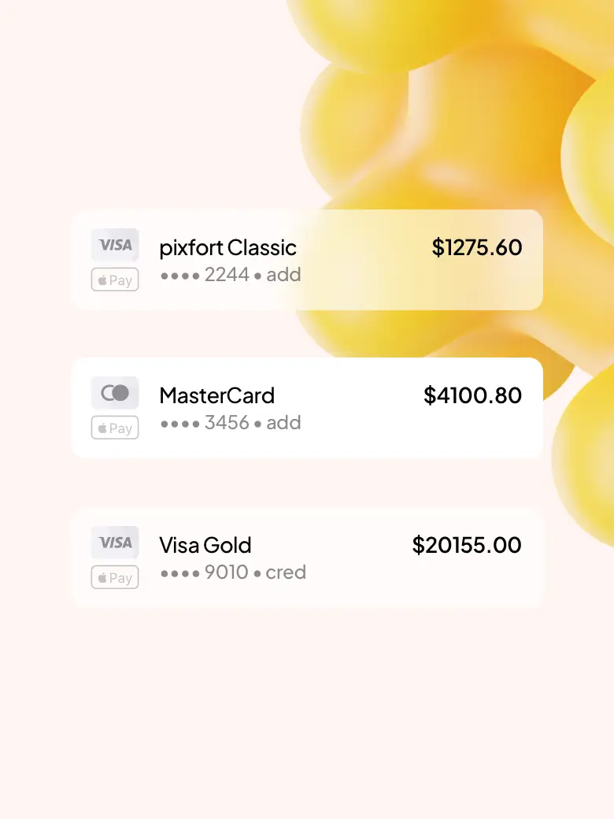The height and width of the screenshot is (819, 614).
Task: Tap Apple Pay badge on the MasterCard row
Action: [115, 428]
